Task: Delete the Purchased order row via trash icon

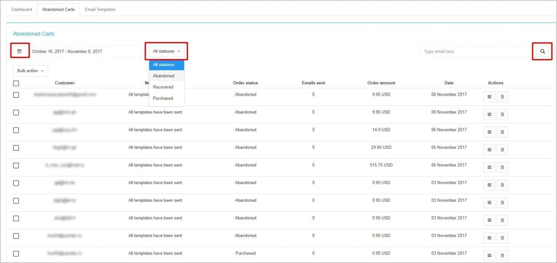Action: click(502, 256)
